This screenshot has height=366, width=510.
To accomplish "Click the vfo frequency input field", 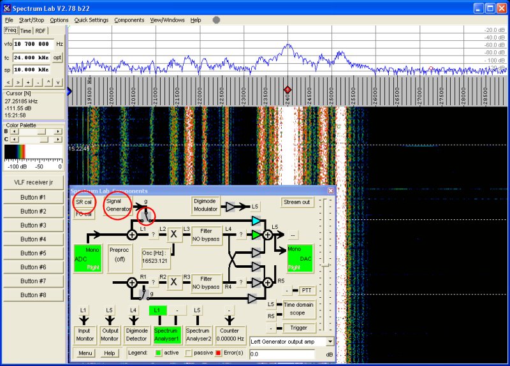I will pyautogui.click(x=33, y=44).
